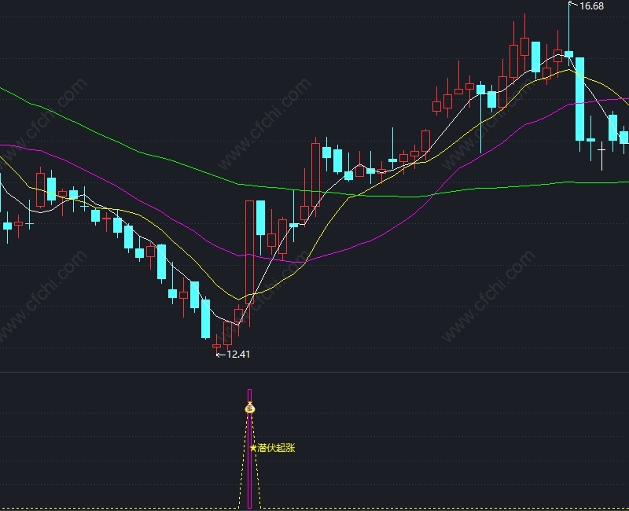Click the yellow star marker beside 潜伏起涨
This screenshot has height=511, width=629.
[252, 448]
